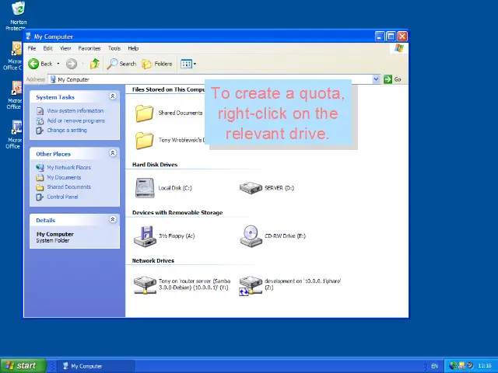Open the Views toolbar icon
Image resolution: width=498 pixels, height=373 pixels.
pos(187,64)
